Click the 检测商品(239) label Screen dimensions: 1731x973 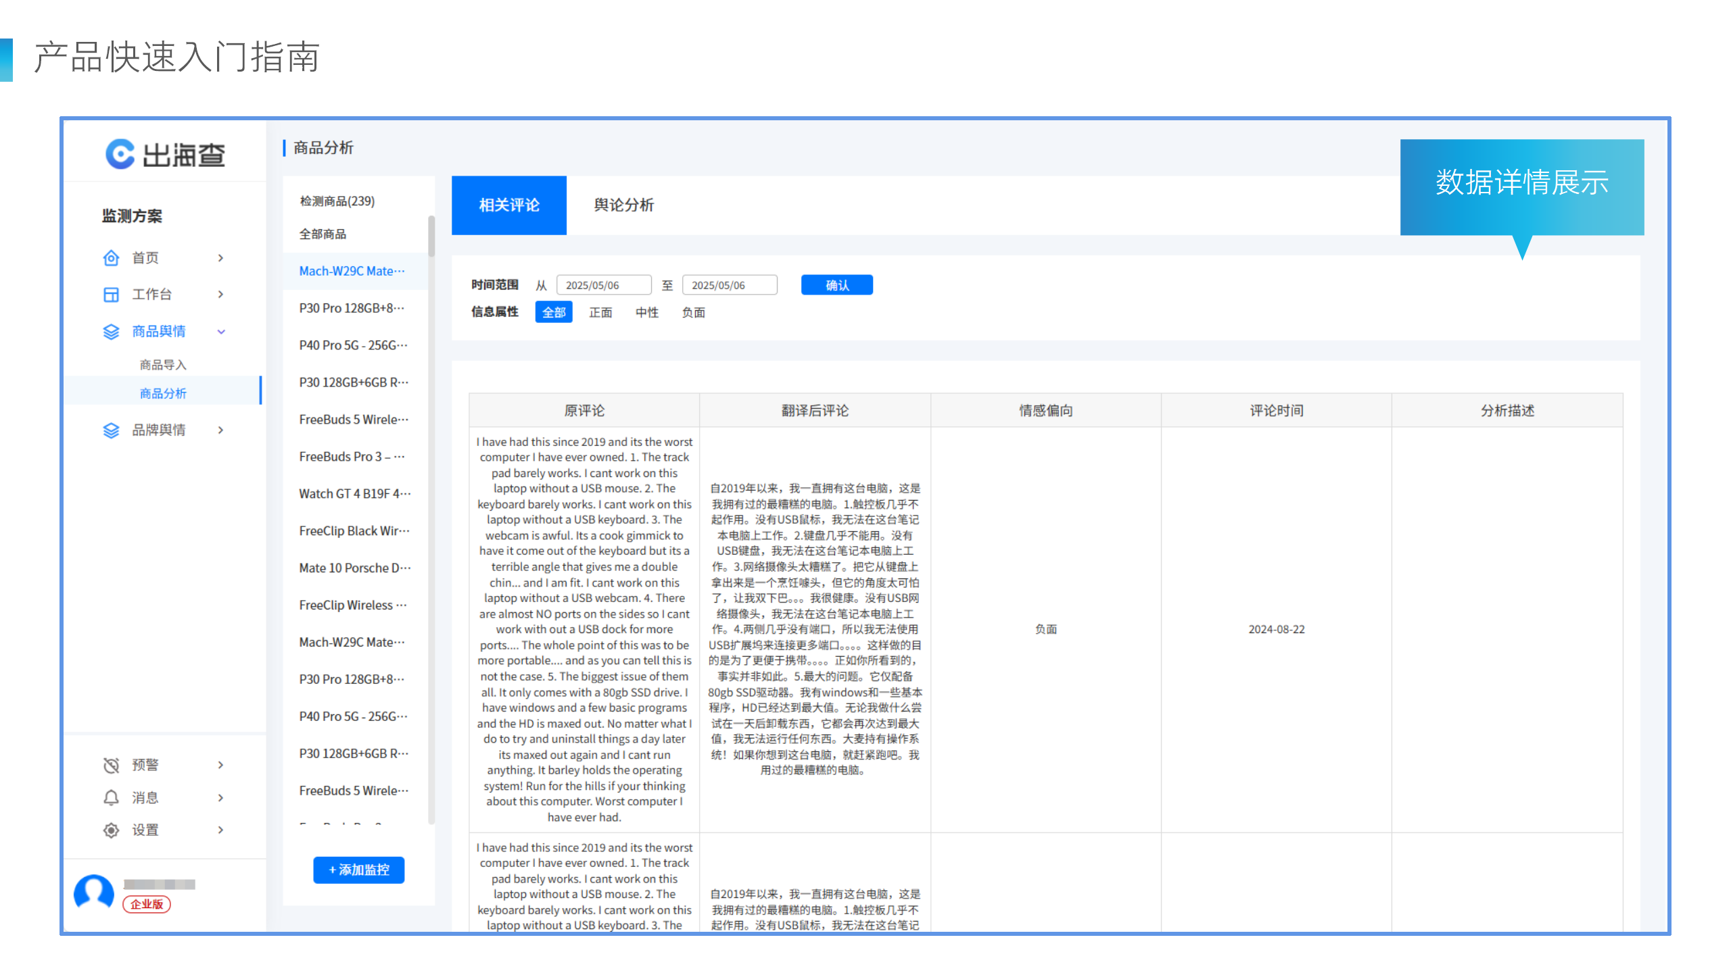tap(337, 201)
